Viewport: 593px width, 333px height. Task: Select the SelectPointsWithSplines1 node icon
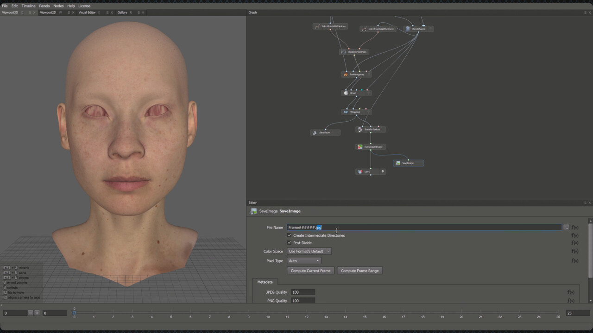tap(365, 29)
